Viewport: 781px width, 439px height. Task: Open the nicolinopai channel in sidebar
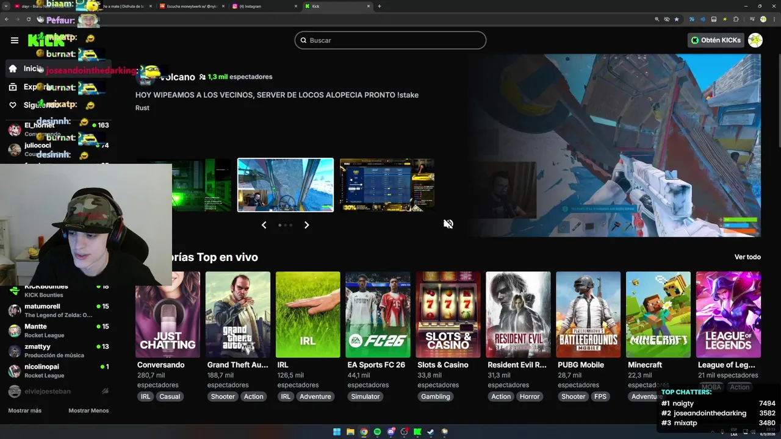tap(58, 371)
